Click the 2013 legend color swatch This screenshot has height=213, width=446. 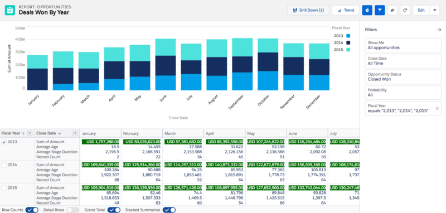pos(348,36)
